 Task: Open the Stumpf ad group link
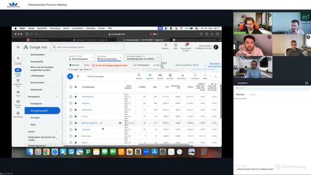(x=85, y=116)
